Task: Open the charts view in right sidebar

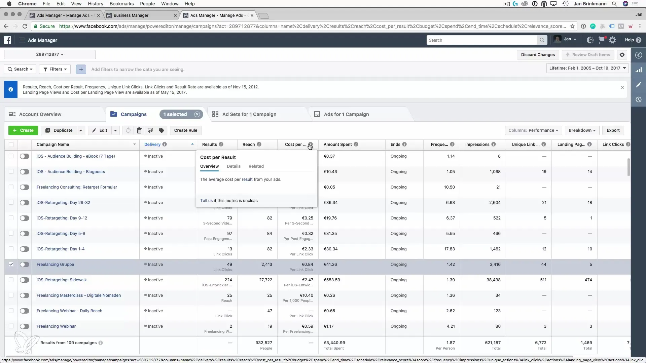Action: coord(639,70)
